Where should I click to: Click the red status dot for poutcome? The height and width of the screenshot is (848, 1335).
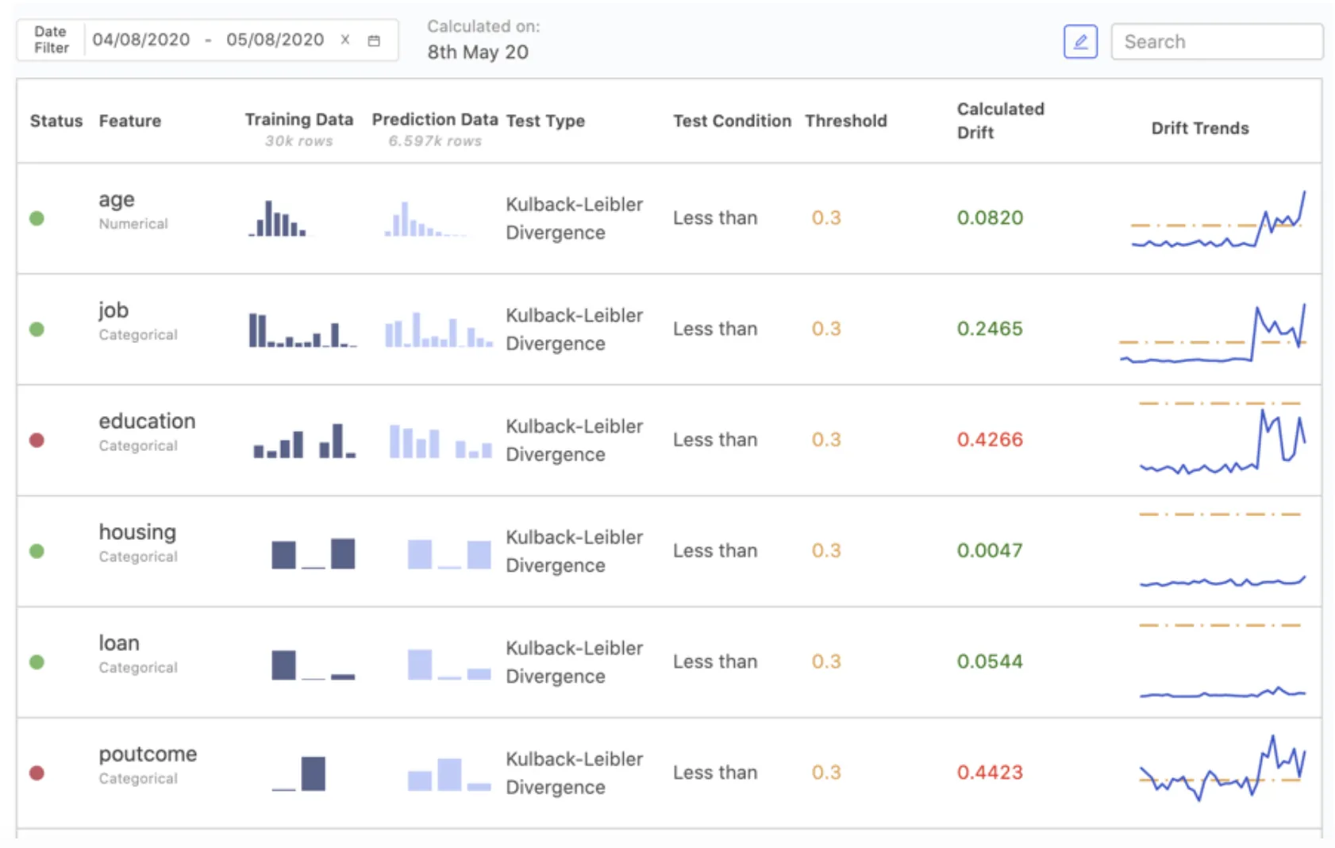[37, 773]
